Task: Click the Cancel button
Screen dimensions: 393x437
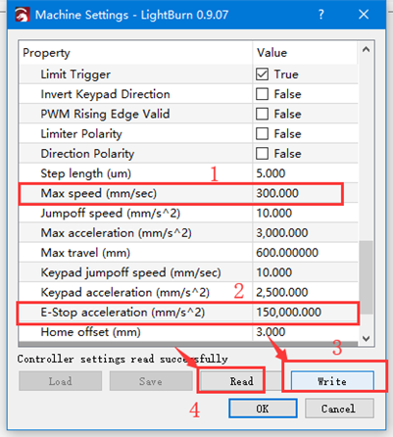Action: 339,409
